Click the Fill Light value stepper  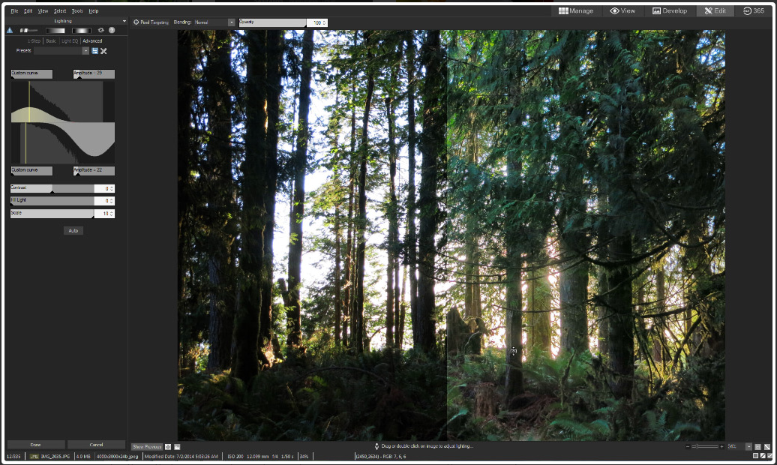(112, 201)
